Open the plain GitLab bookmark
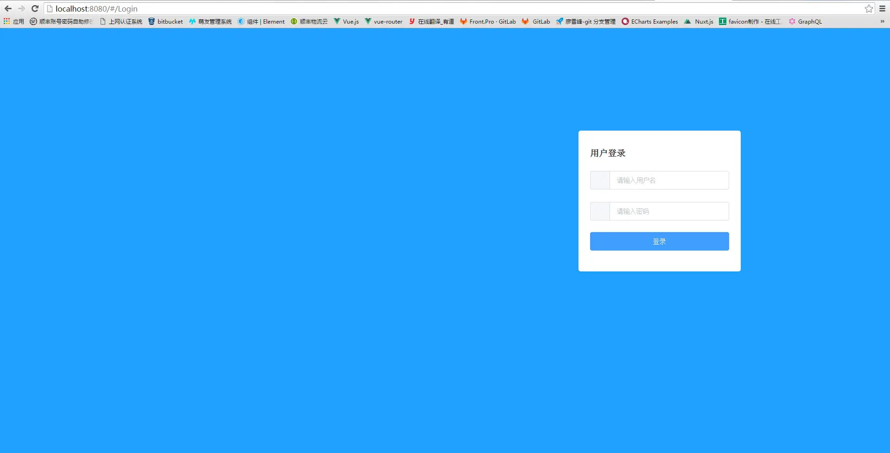Screen dimensions: 890x453 536,21
